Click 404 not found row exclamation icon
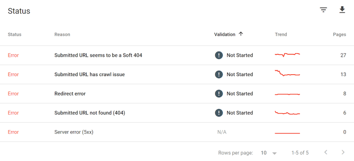This screenshot has height=161, width=354. coord(219,113)
